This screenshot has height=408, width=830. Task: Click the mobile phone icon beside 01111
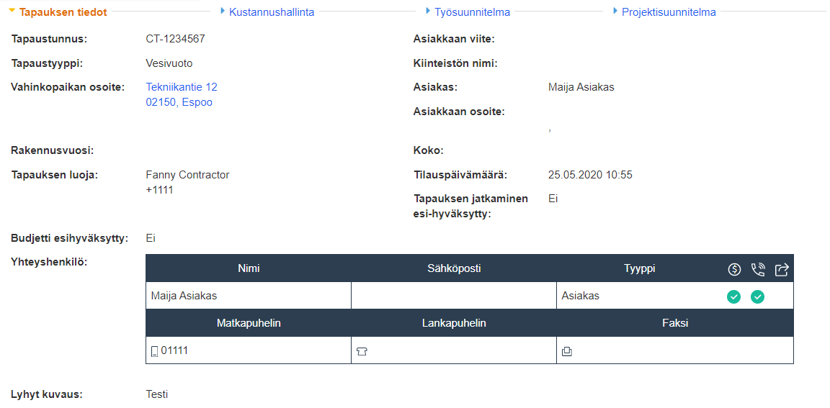[x=154, y=351]
